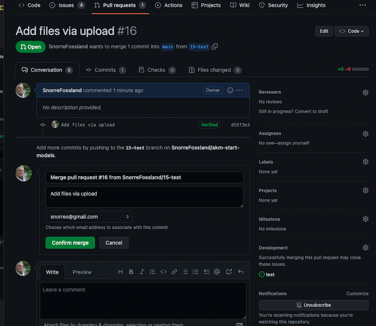Open the Projects tab
Image resolution: width=376 pixels, height=326 pixels.
pos(206,5)
